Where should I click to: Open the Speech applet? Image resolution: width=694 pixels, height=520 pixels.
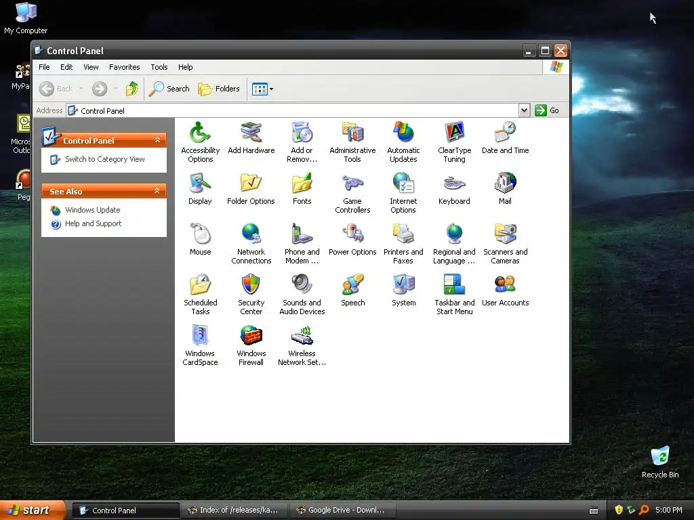(x=352, y=290)
